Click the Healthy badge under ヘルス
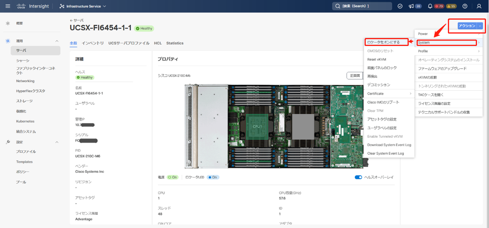This screenshot has width=489, height=228. tap(85, 78)
